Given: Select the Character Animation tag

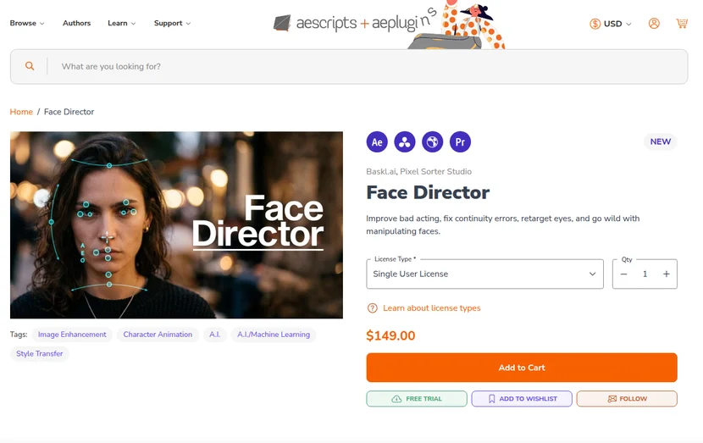Looking at the screenshot, I should click(158, 335).
